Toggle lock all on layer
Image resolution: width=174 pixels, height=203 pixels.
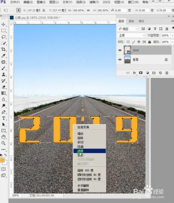pos(149,42)
